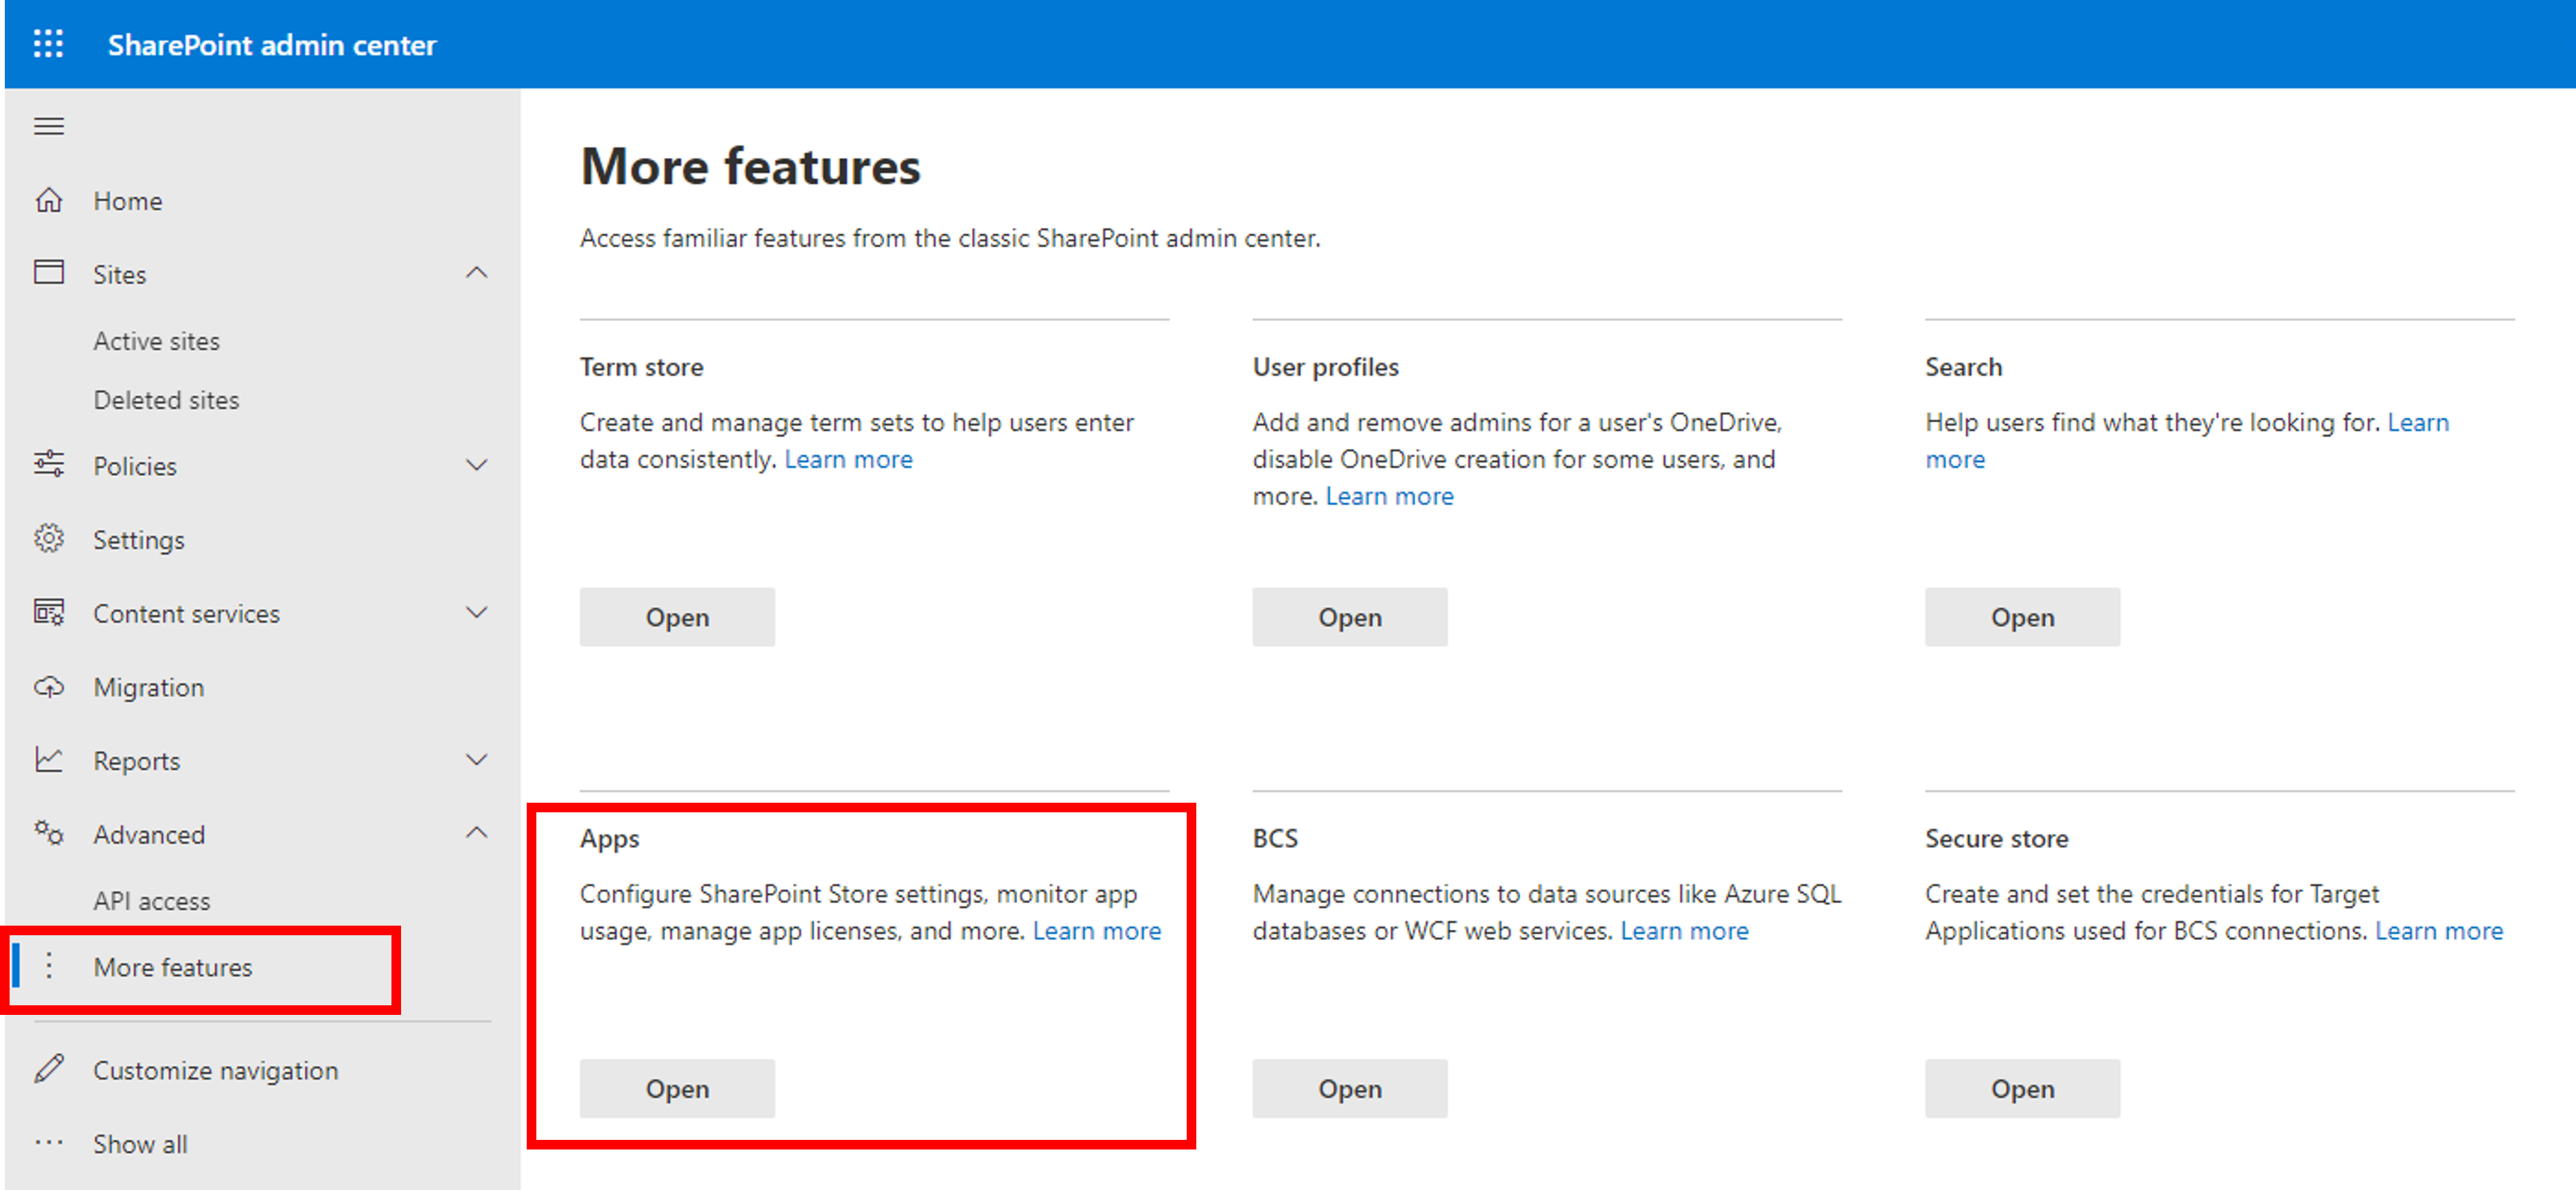Image resolution: width=2576 pixels, height=1190 pixels.
Task: Follow Learn more link for BCS
Action: tap(1685, 931)
